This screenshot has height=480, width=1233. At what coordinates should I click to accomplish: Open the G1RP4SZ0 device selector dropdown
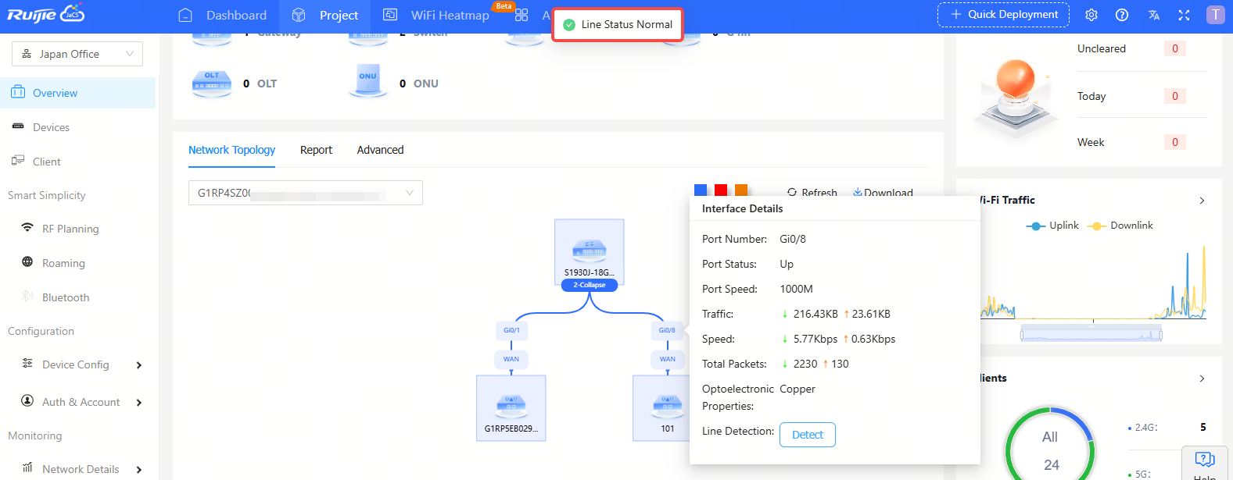pos(305,193)
